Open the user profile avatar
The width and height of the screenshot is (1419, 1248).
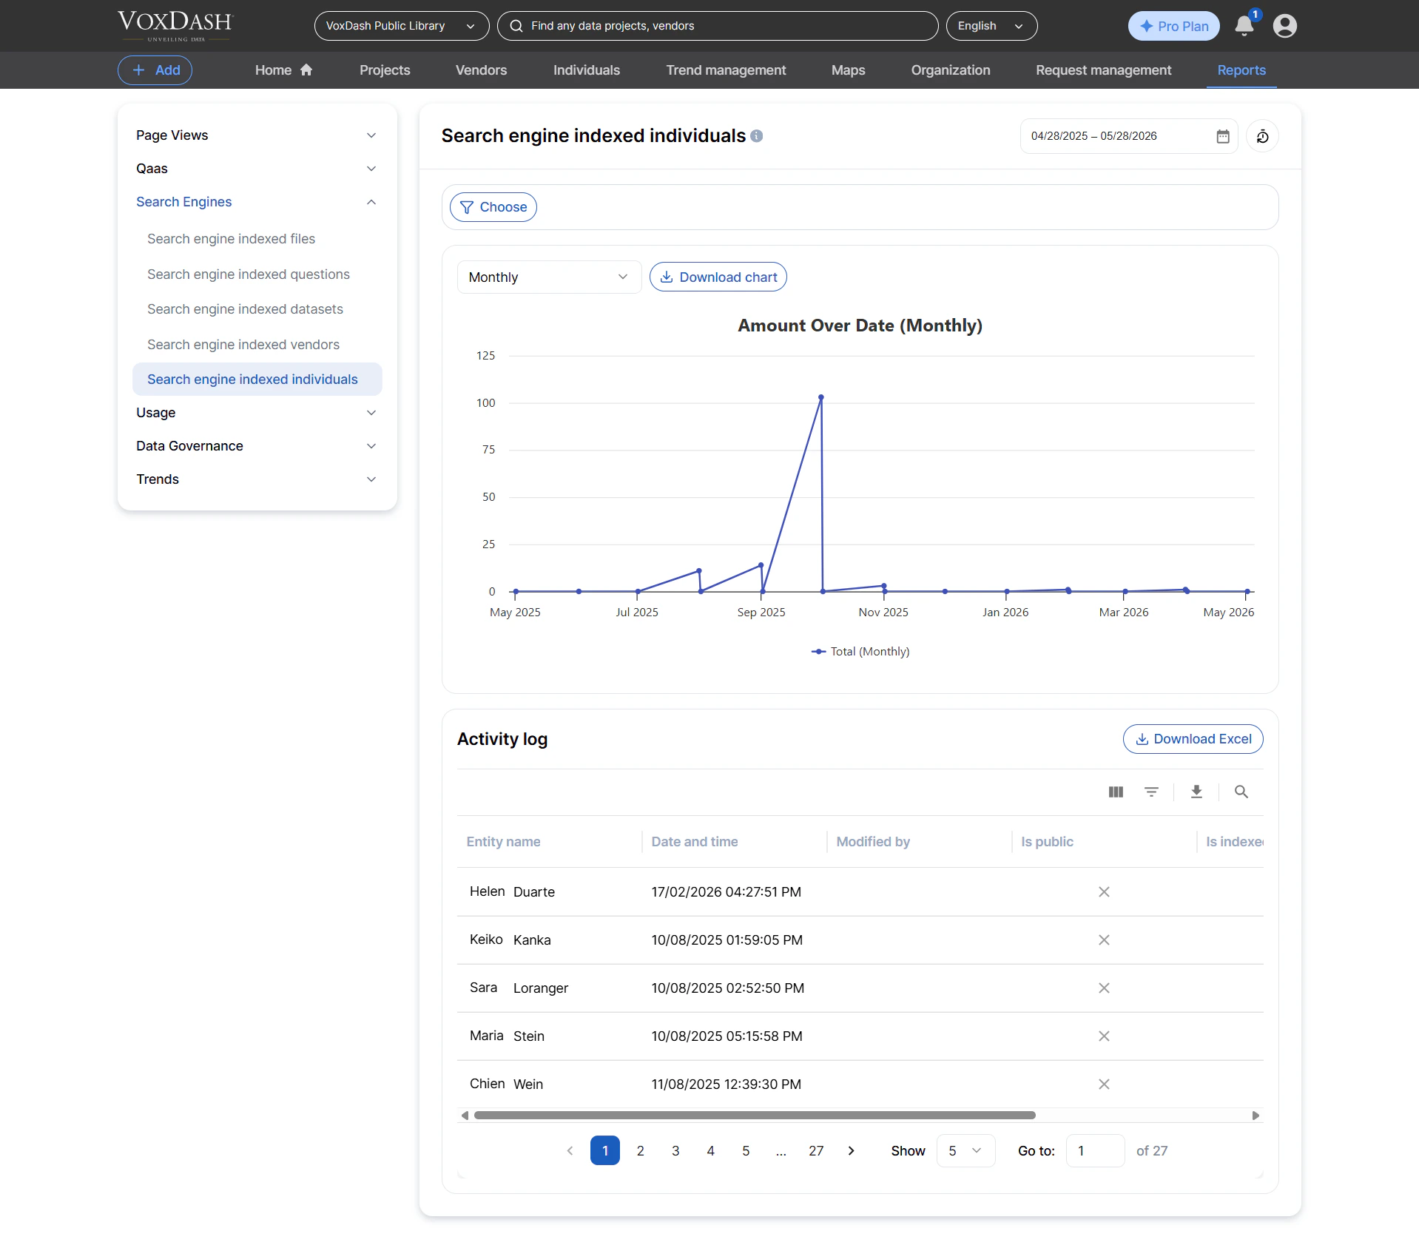tap(1285, 26)
